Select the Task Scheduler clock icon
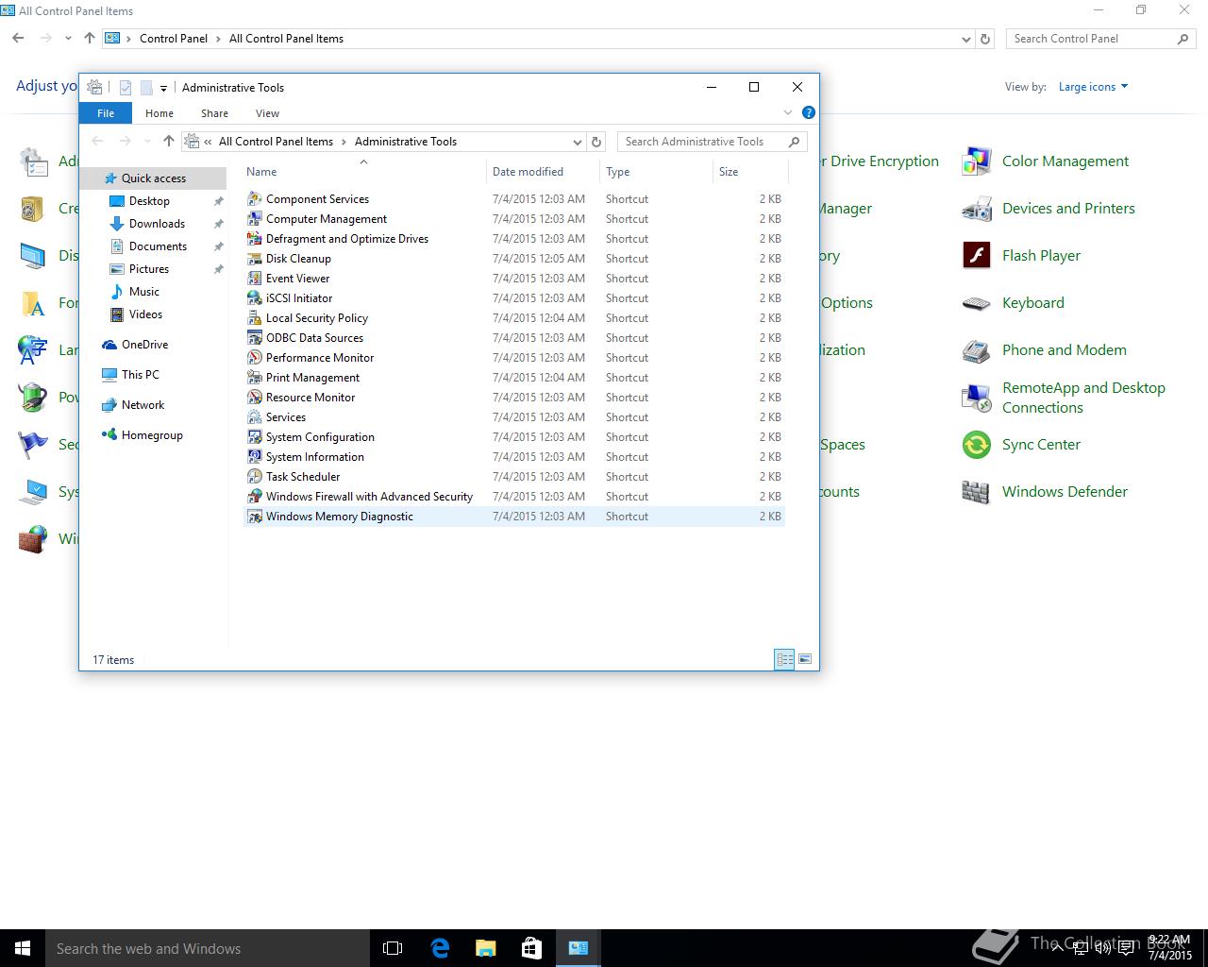 [254, 477]
